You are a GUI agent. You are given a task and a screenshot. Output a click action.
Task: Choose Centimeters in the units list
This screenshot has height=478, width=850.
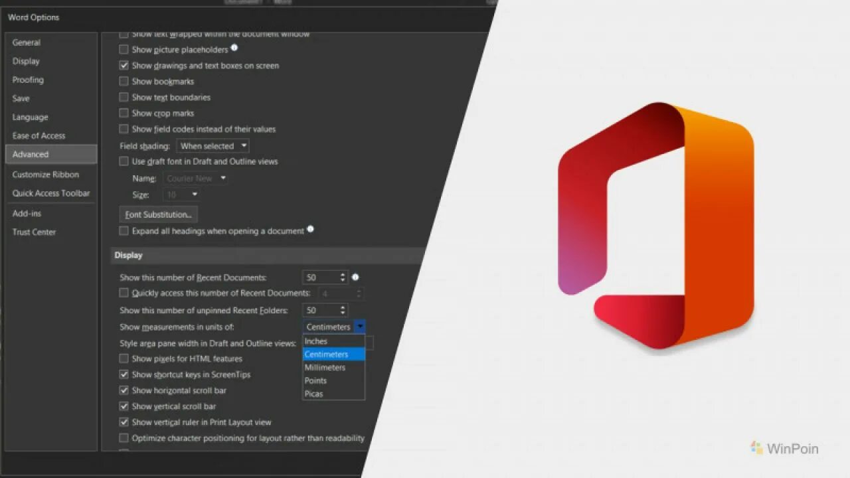pos(333,355)
